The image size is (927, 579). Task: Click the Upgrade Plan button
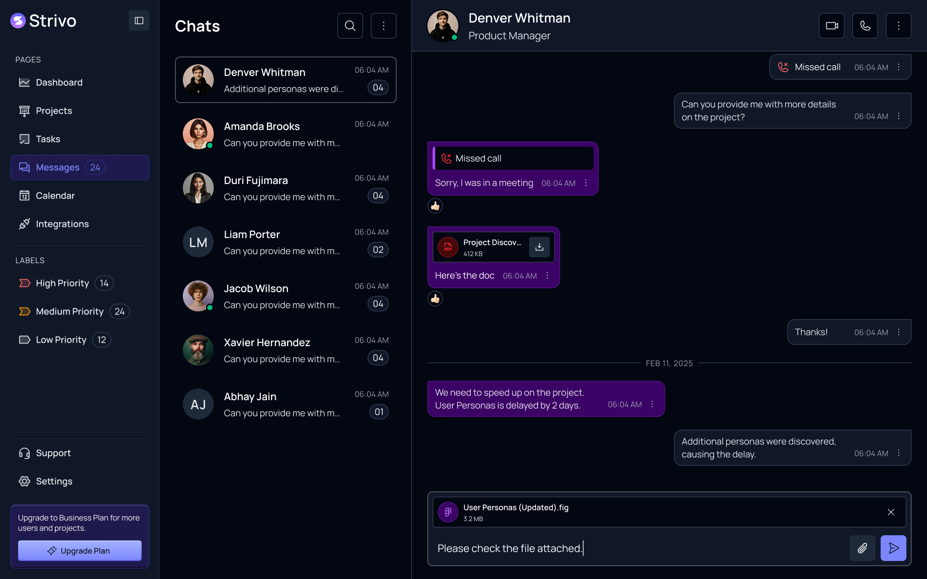[x=80, y=551]
